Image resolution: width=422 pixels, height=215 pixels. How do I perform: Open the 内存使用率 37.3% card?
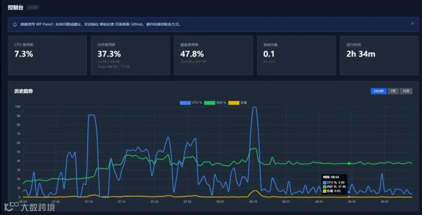pyautogui.click(x=130, y=56)
